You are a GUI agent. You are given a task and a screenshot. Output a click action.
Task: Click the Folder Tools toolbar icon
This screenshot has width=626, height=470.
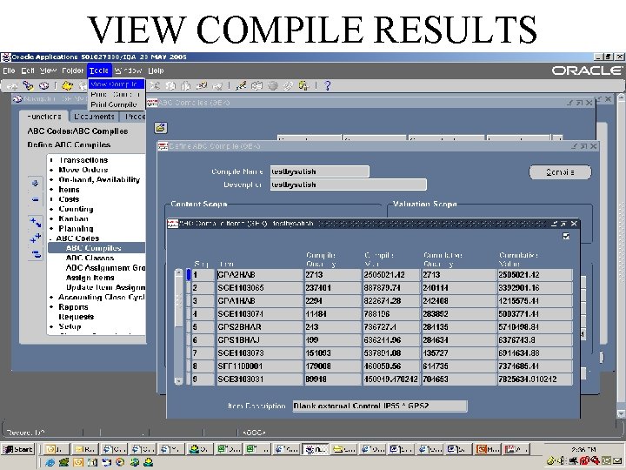[303, 85]
